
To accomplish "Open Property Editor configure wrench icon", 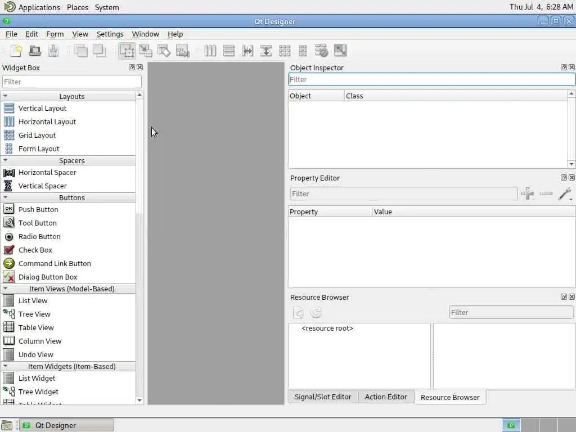I will tap(565, 193).
